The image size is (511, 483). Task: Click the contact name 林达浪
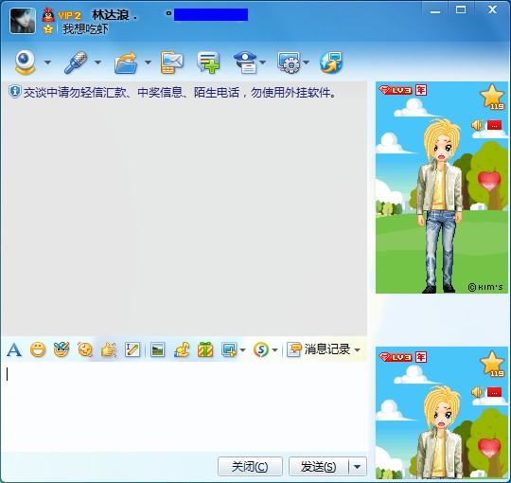(x=110, y=15)
